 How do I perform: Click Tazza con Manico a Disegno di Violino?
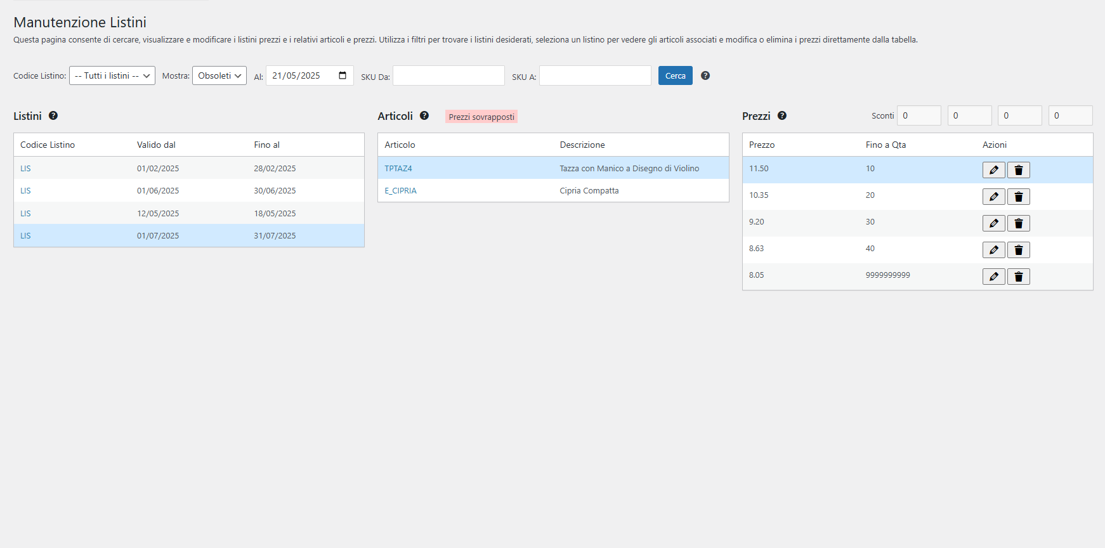(629, 169)
